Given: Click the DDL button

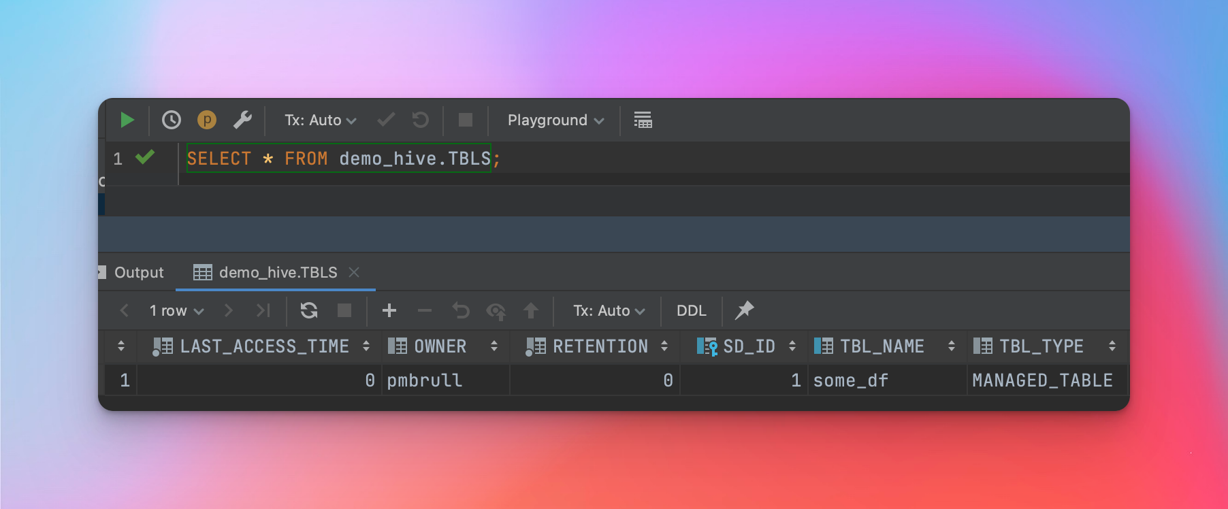Looking at the screenshot, I should coord(691,311).
